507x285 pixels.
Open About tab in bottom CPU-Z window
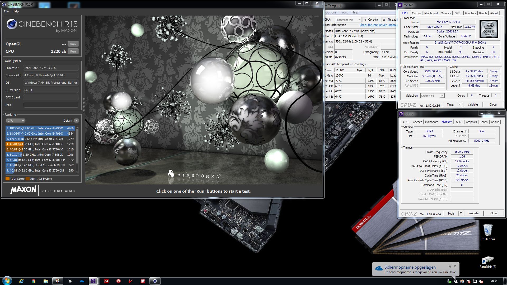495,122
